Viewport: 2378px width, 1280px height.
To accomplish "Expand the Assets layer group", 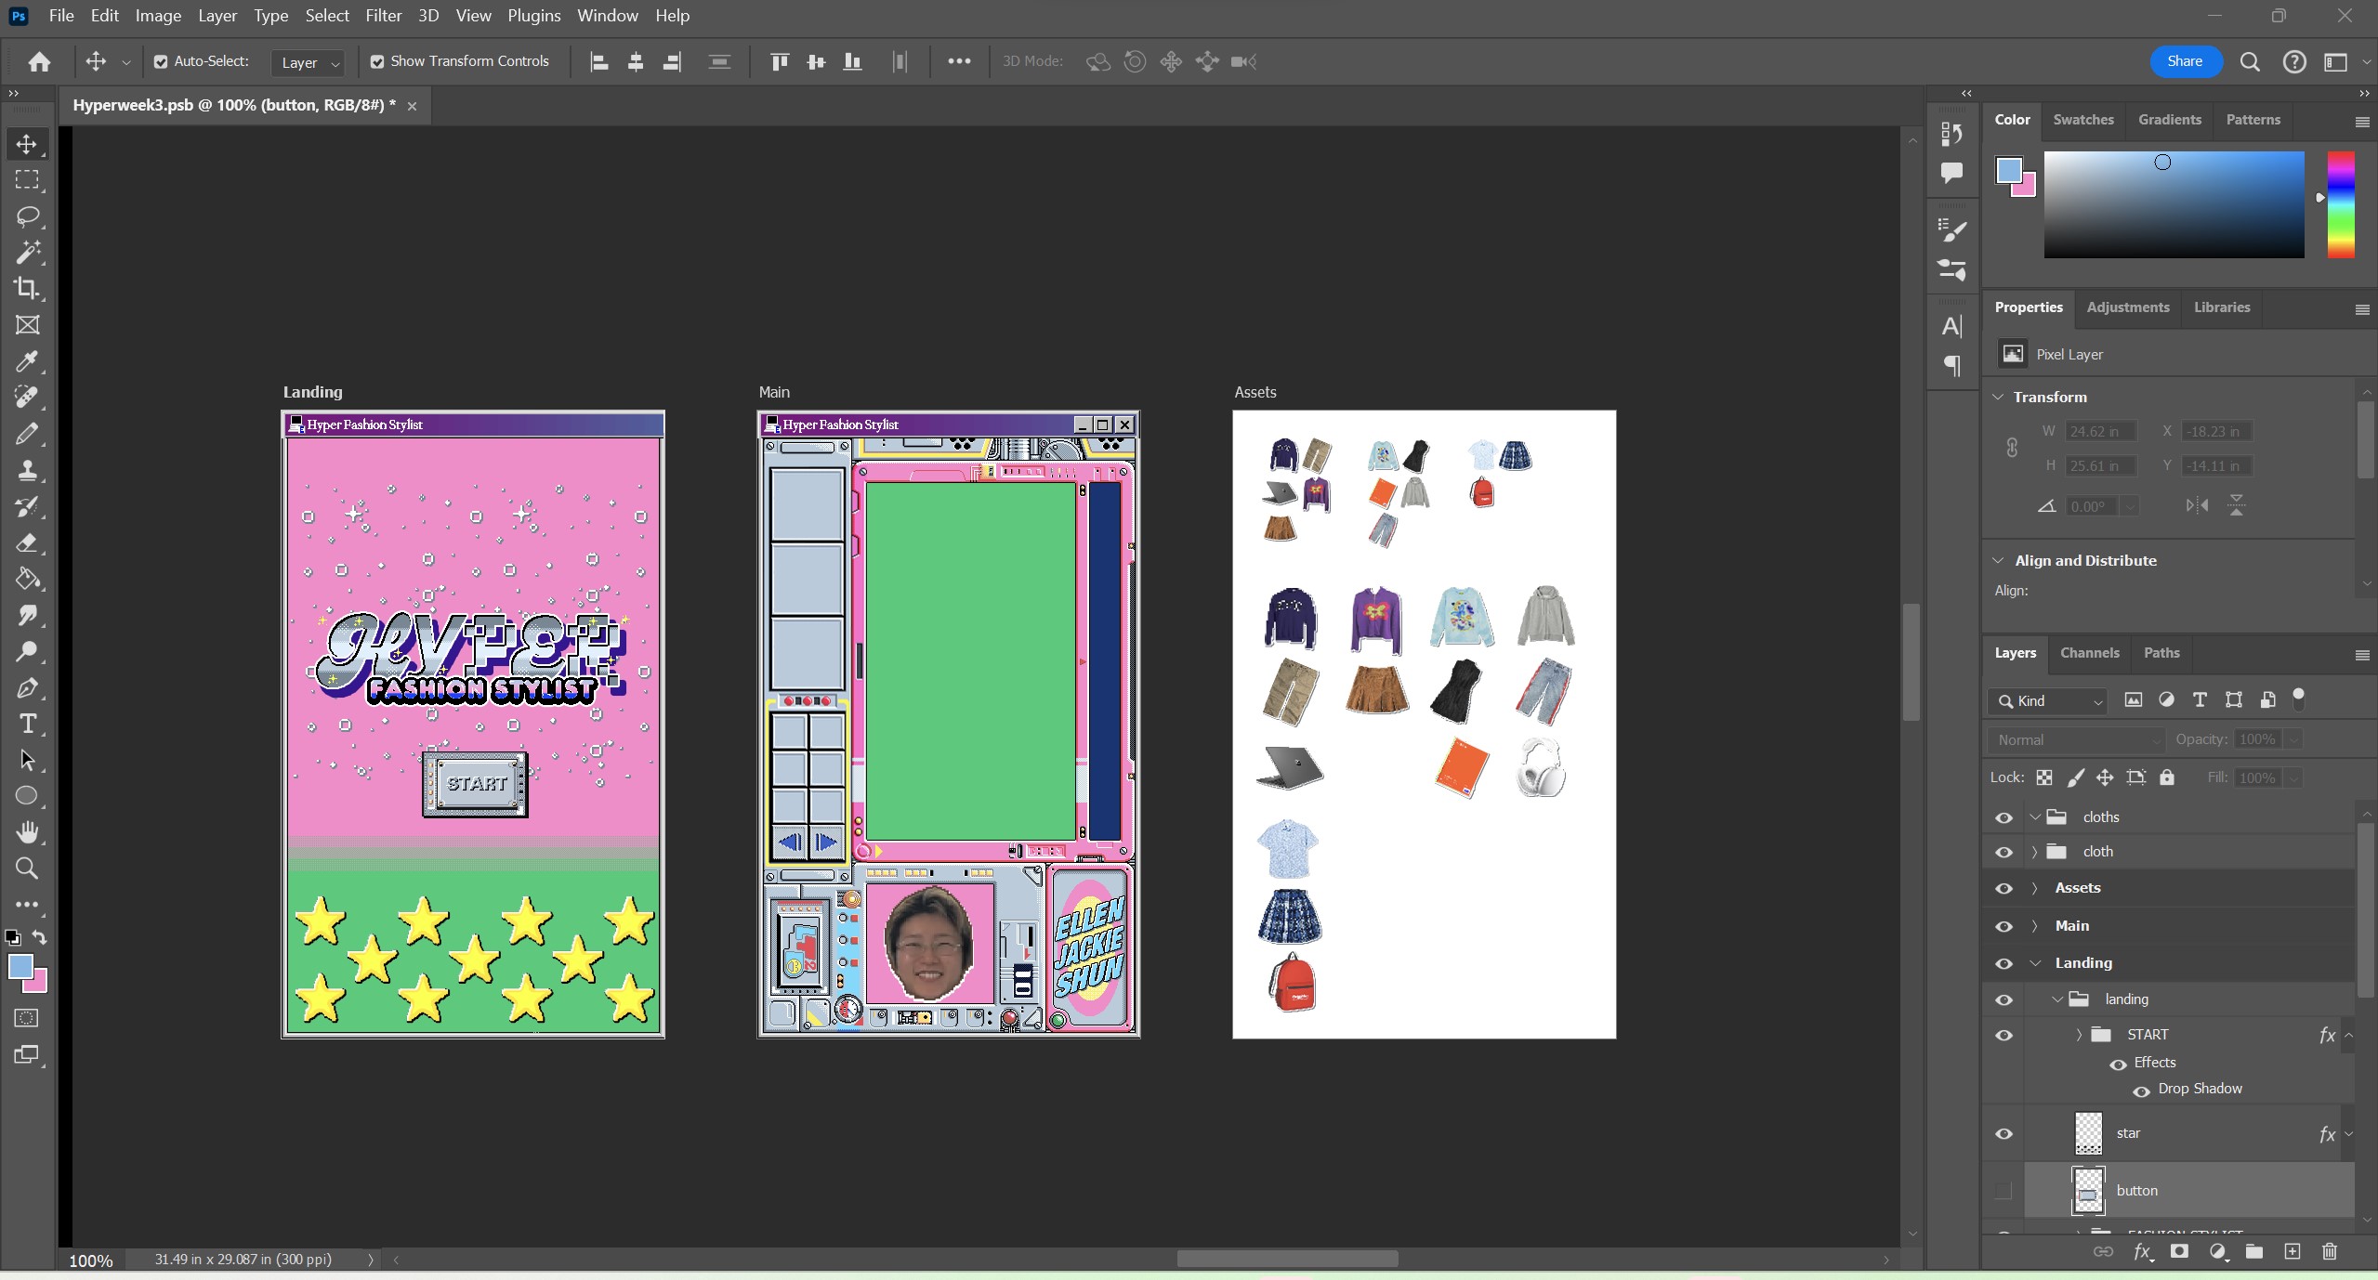I will point(2035,888).
